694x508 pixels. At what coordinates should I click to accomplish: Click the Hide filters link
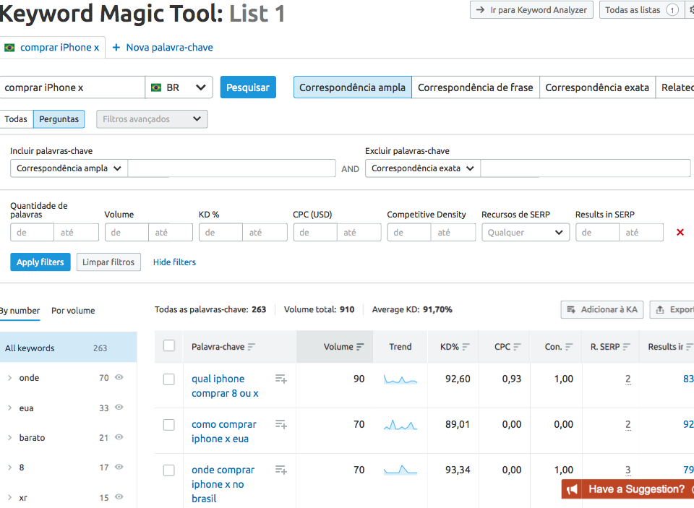click(x=174, y=262)
